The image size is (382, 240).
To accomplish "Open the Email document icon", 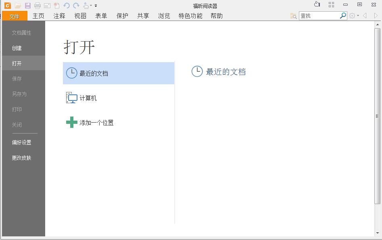I will click(47, 6).
